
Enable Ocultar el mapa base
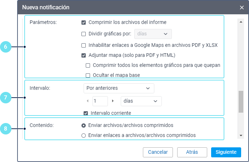(x=88, y=75)
